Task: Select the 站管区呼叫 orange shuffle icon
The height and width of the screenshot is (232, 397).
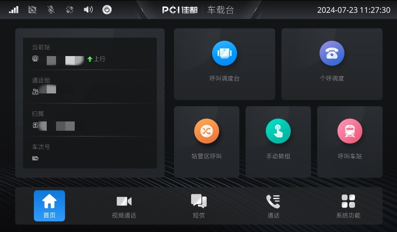Action: coord(206,131)
